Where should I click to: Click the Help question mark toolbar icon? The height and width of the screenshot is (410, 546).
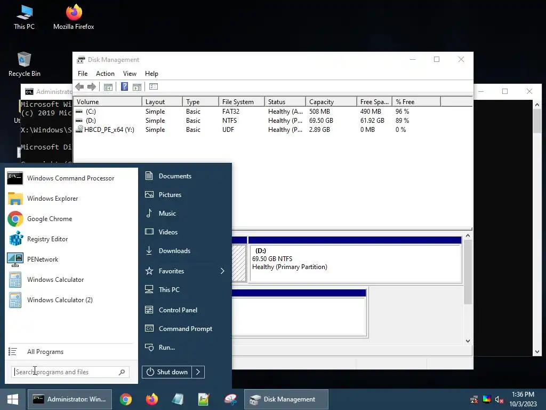pos(124,87)
